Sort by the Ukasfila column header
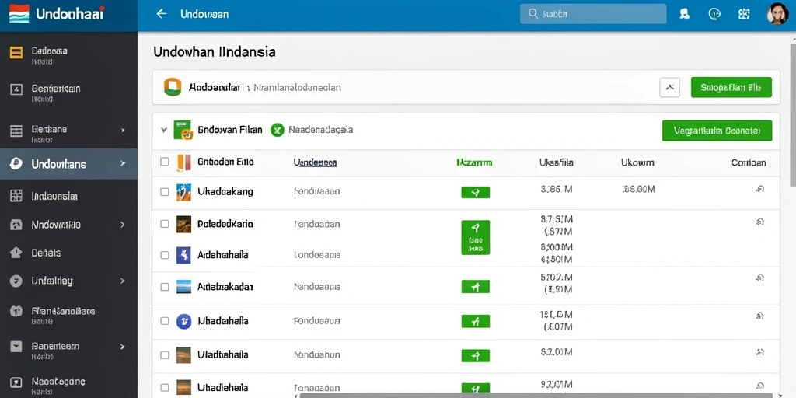 557,162
